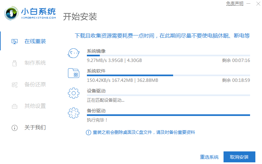Click the 系统软件 download progress bar

coord(168,76)
